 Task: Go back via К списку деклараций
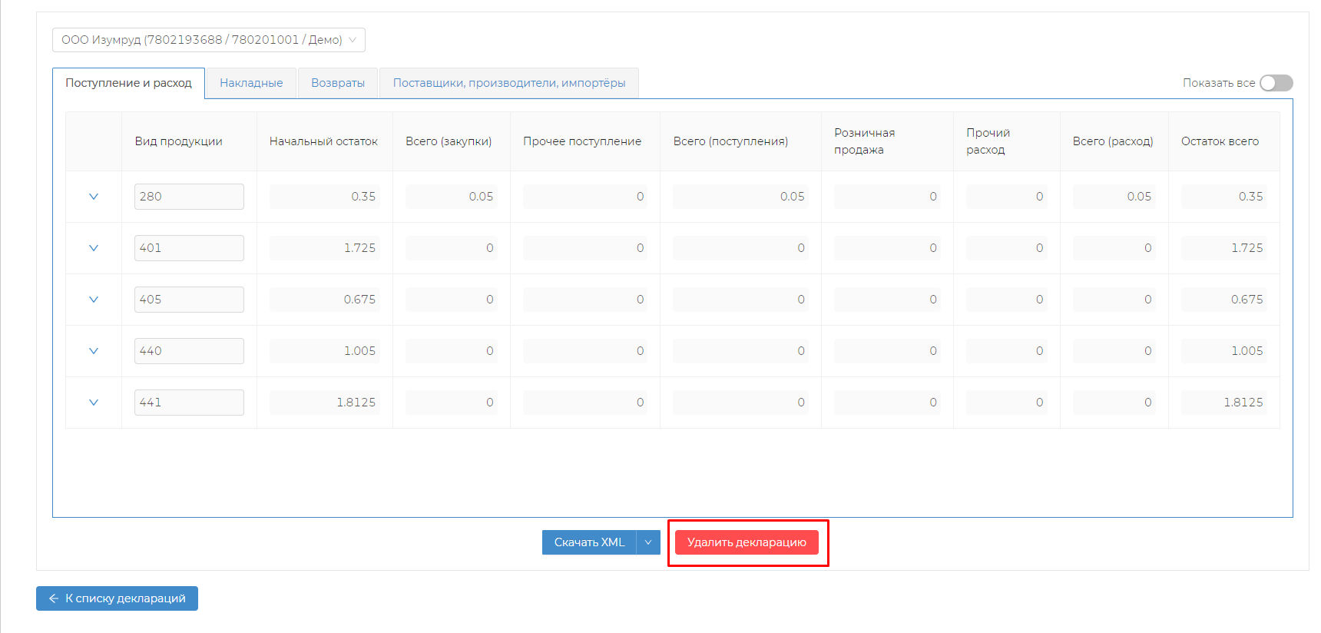click(x=117, y=598)
